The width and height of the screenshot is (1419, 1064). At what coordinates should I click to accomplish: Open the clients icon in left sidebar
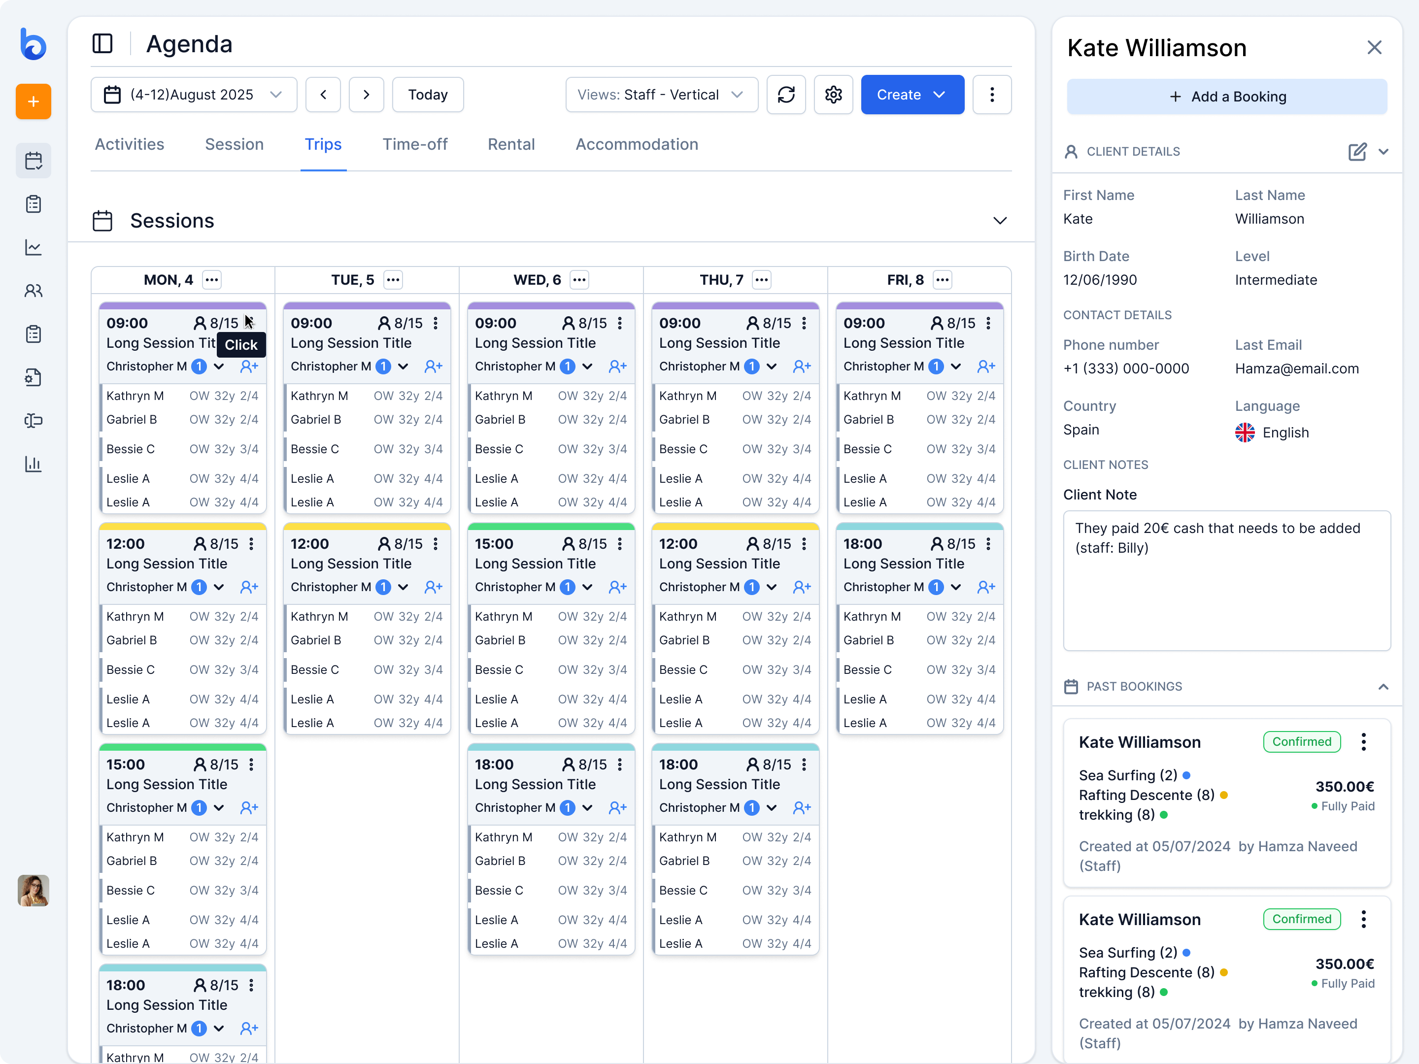click(34, 291)
